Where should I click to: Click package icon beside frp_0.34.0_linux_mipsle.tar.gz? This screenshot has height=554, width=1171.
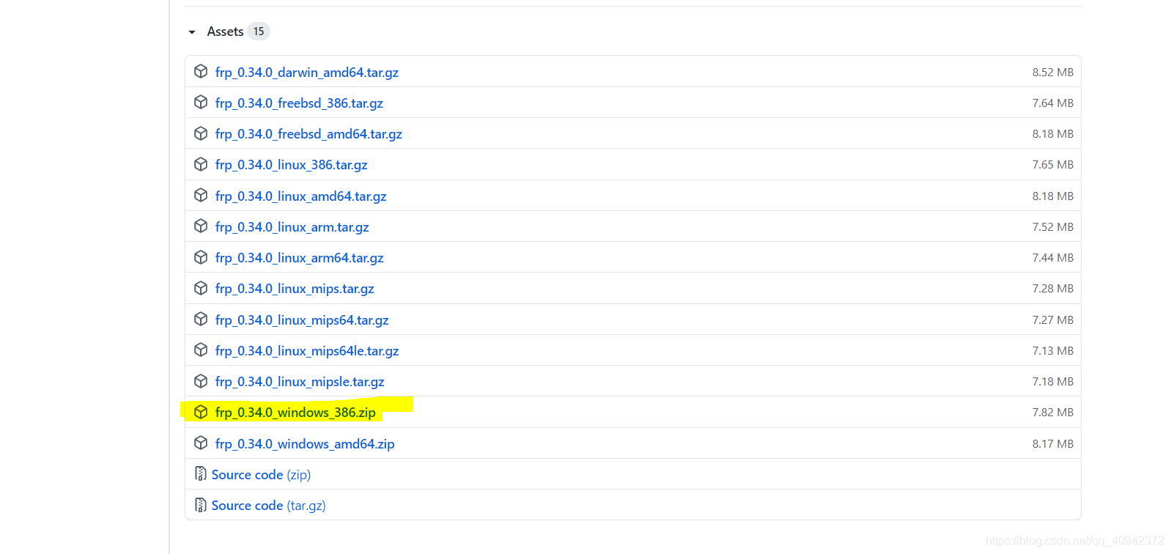click(x=201, y=381)
